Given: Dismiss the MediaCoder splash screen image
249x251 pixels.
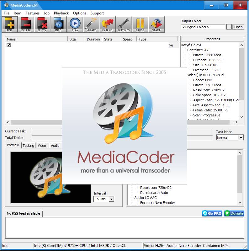Looking at the screenshot, I should (x=124, y=126).
